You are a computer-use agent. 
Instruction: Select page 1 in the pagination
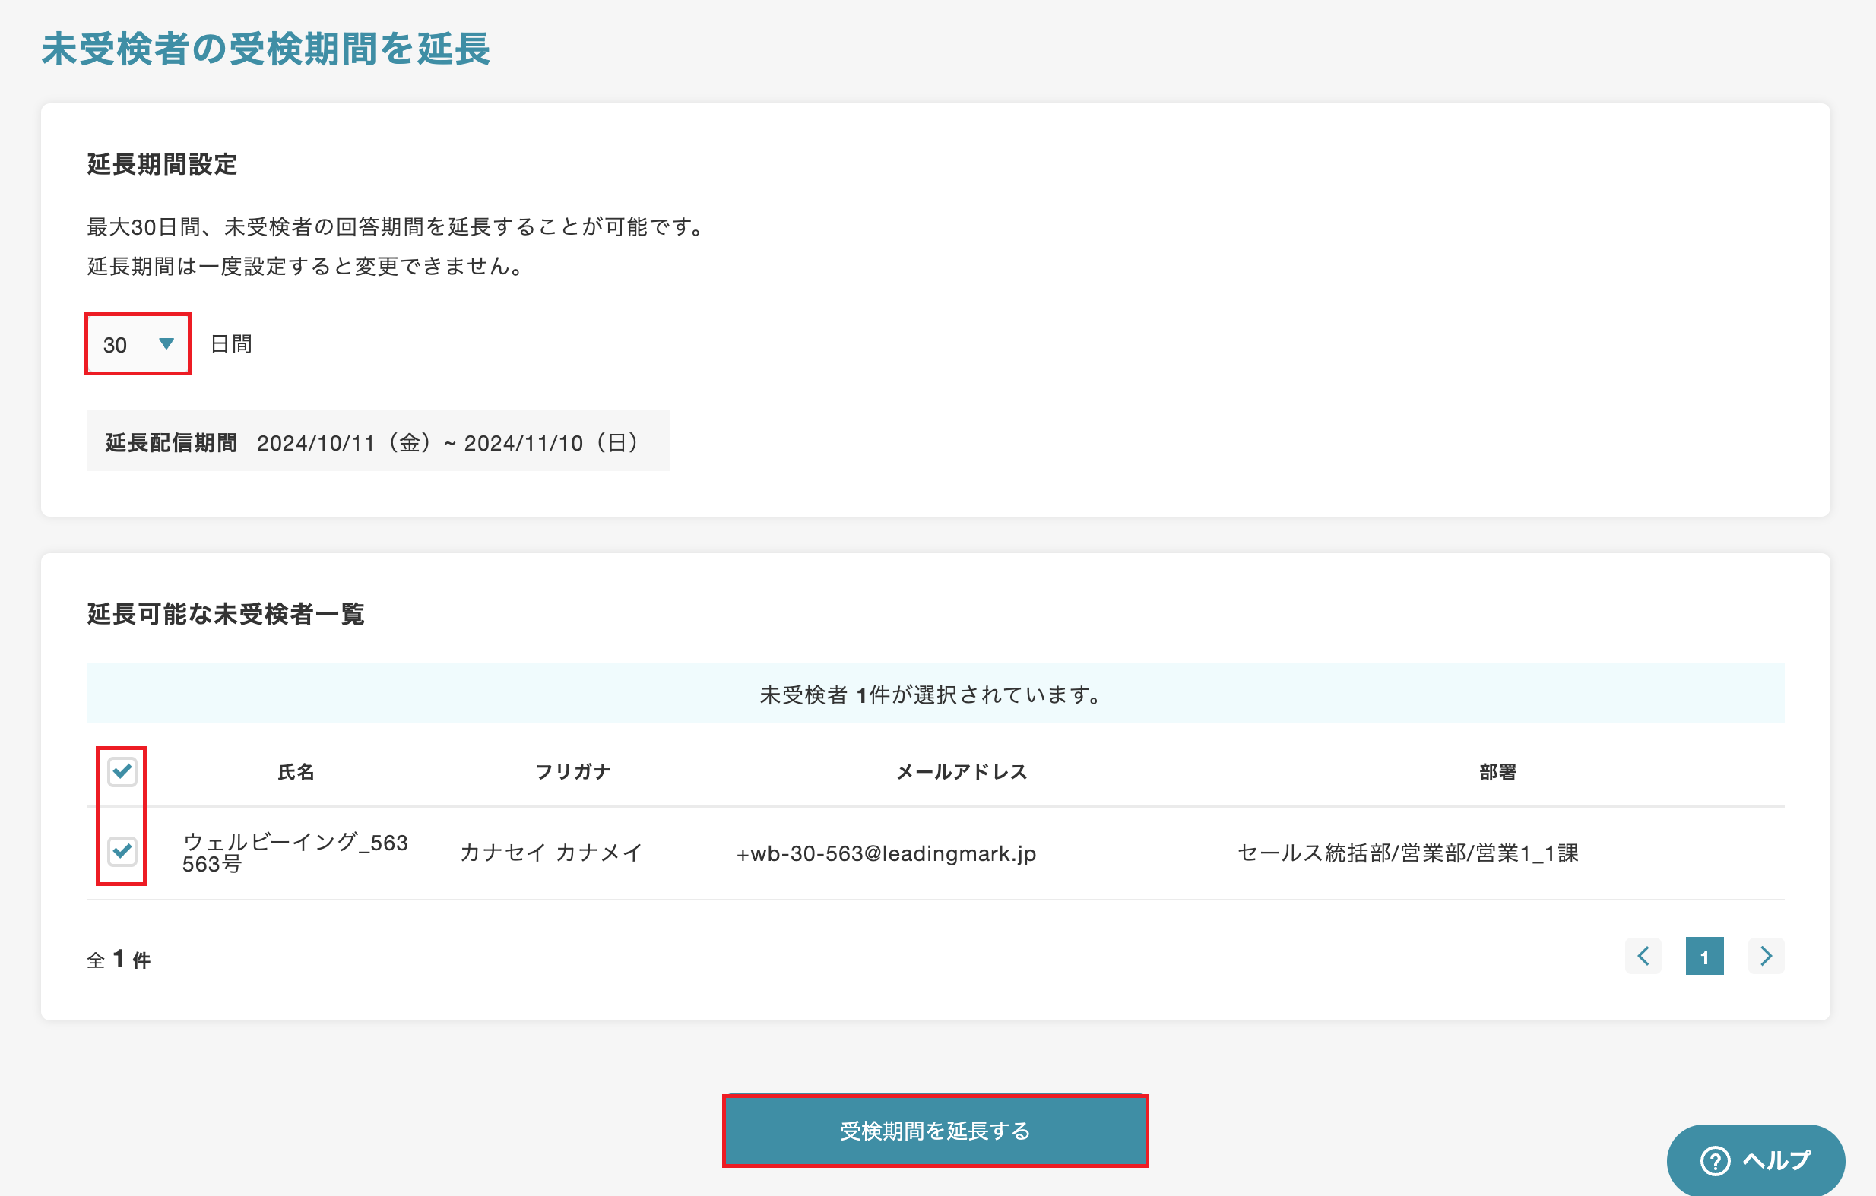[x=1706, y=956]
